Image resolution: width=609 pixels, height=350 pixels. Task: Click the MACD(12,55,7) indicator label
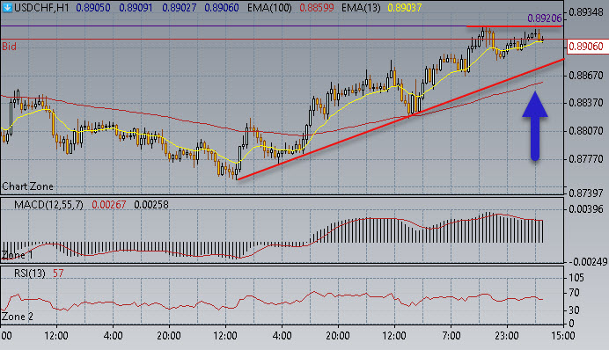(48, 205)
